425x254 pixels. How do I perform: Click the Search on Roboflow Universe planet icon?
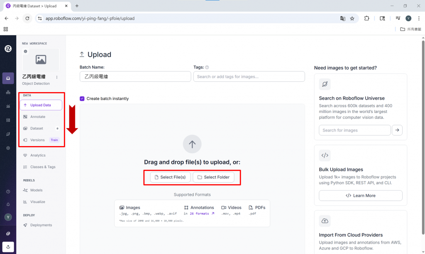coord(325,84)
